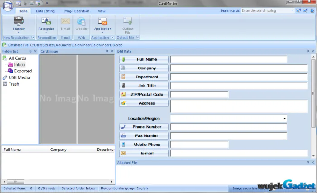Click the Job Title field button
The image size is (317, 193).
[x=144, y=86]
